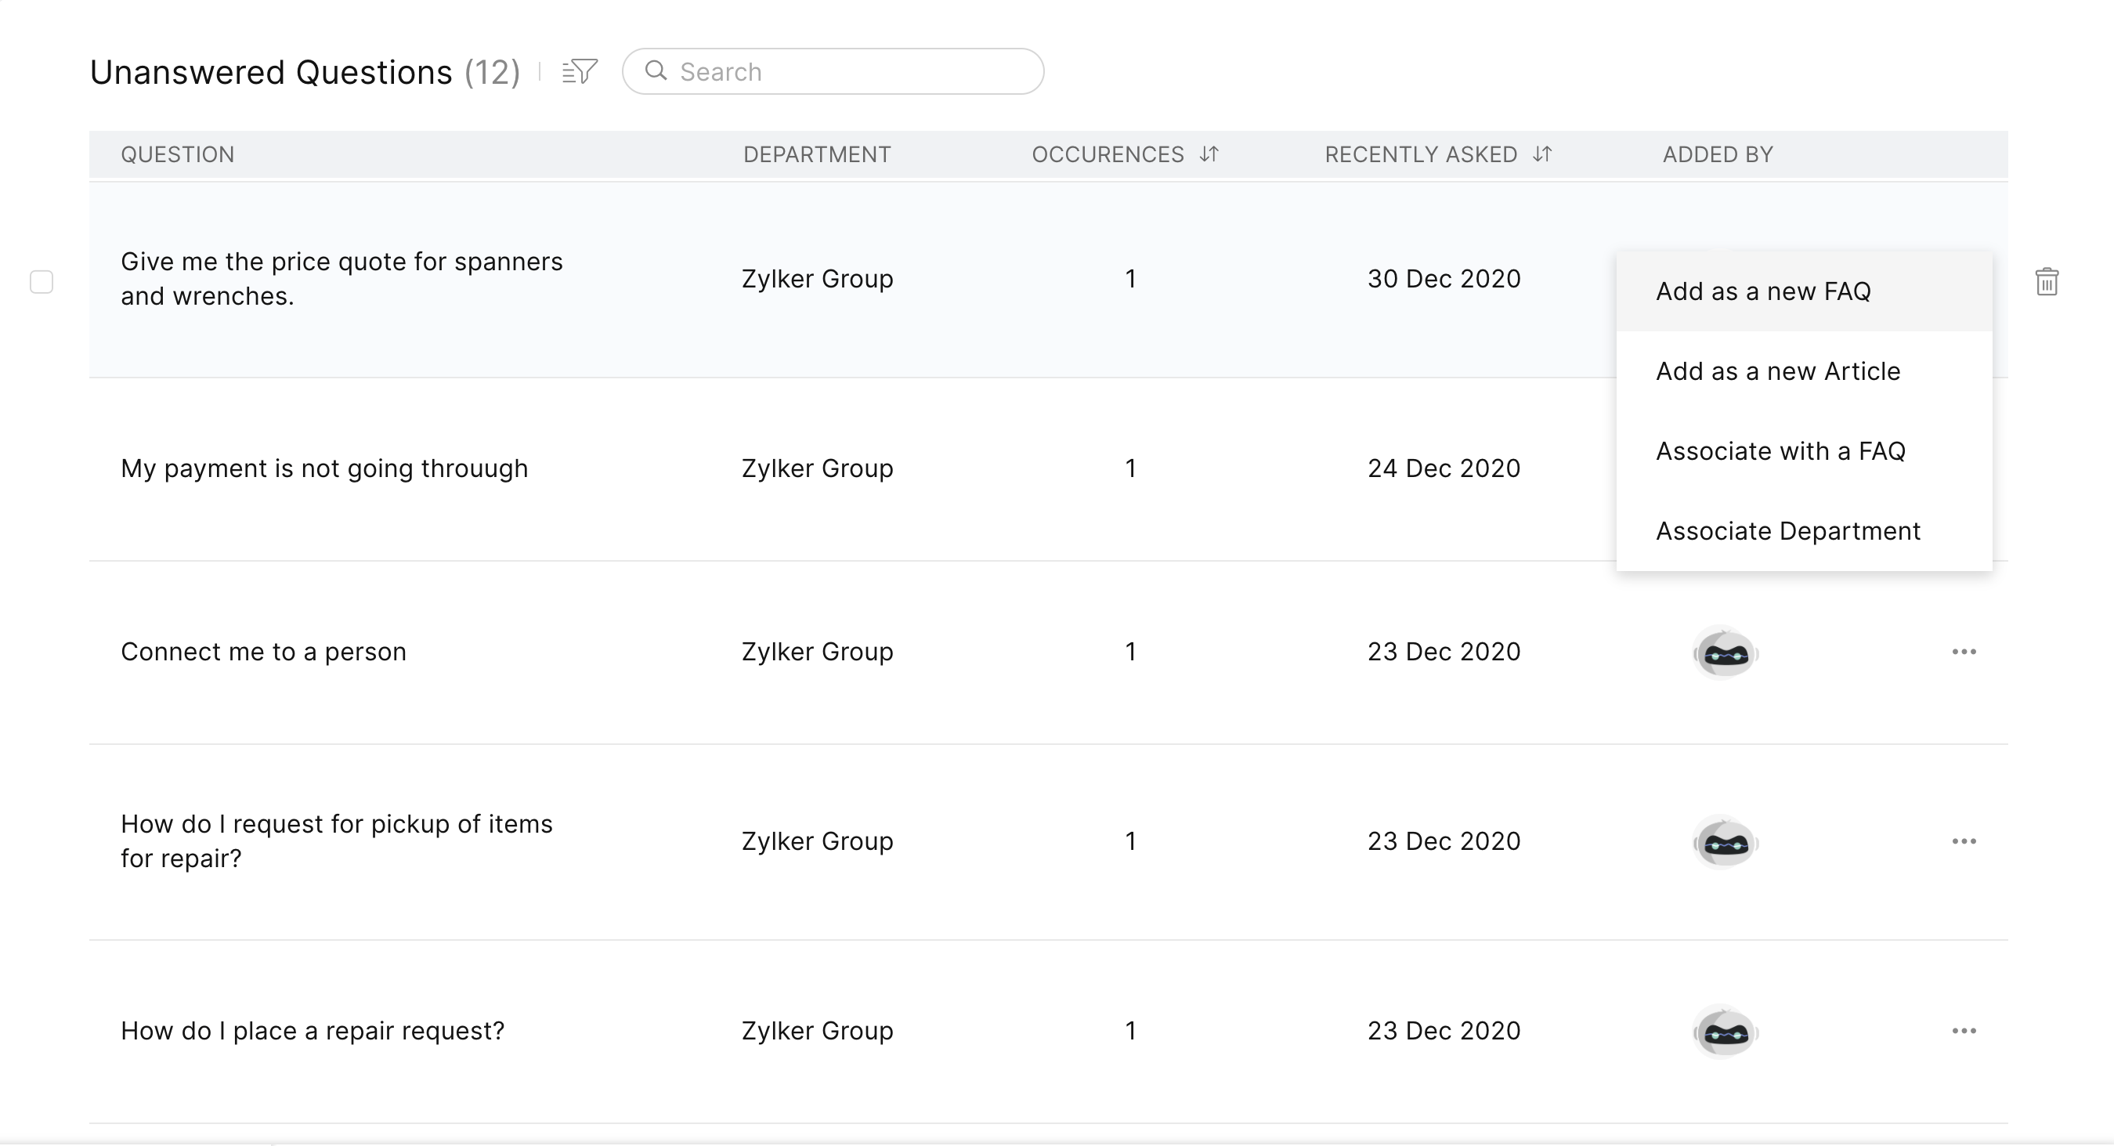Click the search magnifier icon
The width and height of the screenshot is (2114, 1146).
(656, 70)
